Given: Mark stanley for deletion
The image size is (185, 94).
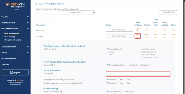Looking at the screenshot, I should pyautogui.click(x=173, y=36).
